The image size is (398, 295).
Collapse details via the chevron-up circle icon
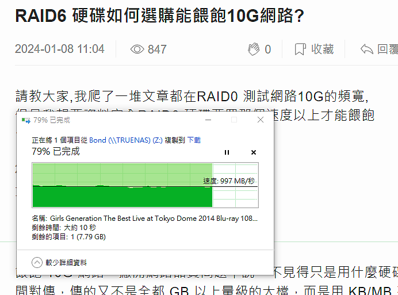click(37, 262)
